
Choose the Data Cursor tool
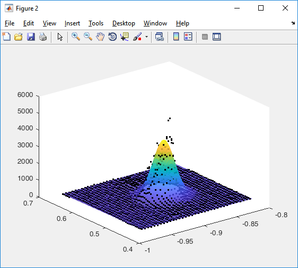click(x=125, y=37)
